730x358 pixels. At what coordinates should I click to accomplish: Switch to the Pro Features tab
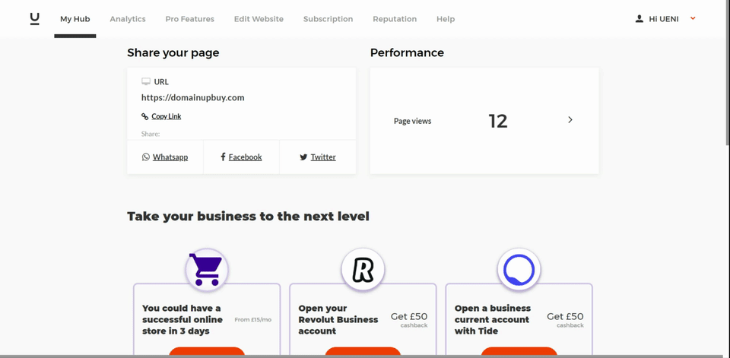pyautogui.click(x=190, y=19)
